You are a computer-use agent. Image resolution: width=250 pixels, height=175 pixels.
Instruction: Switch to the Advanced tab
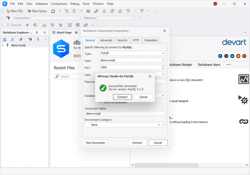pyautogui.click(x=106, y=40)
